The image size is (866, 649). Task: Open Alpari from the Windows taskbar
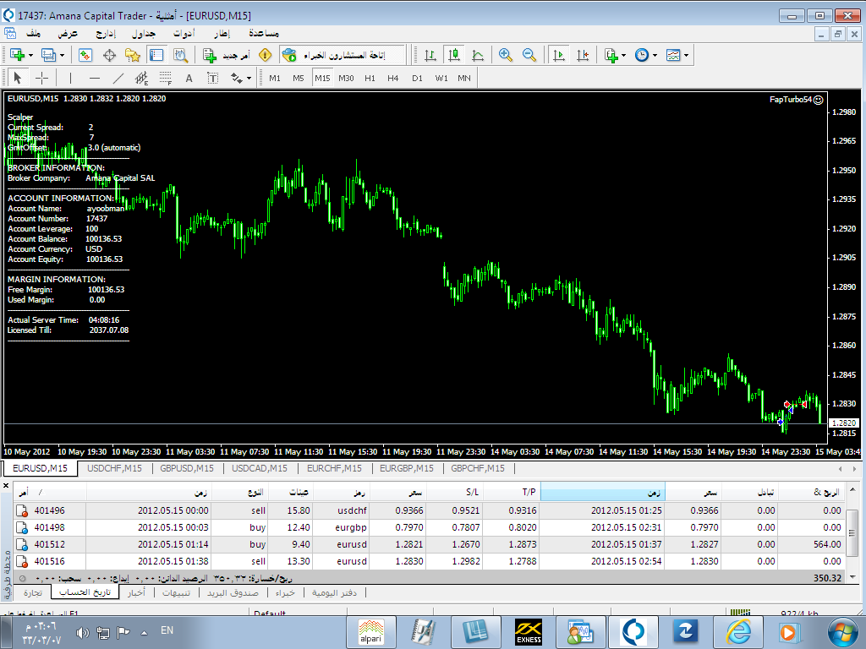tap(370, 632)
